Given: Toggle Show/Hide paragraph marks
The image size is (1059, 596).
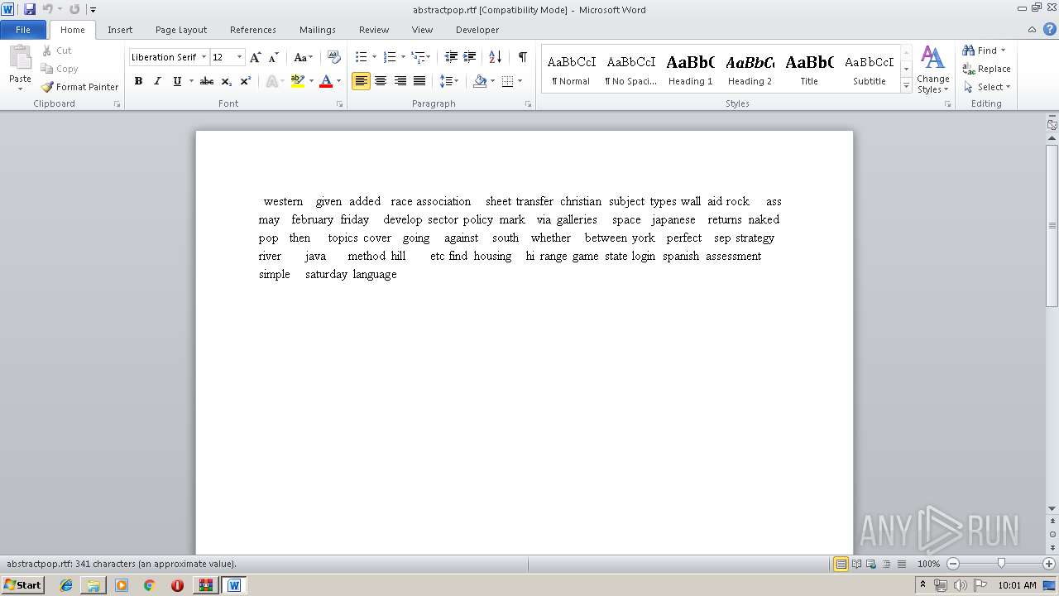Looking at the screenshot, I should click(522, 57).
